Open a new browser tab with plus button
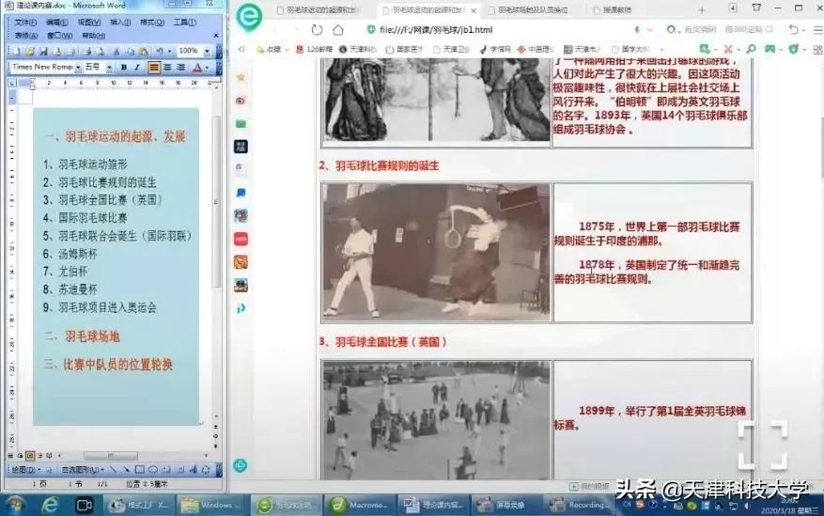Image resolution: width=824 pixels, height=516 pixels. click(702, 10)
